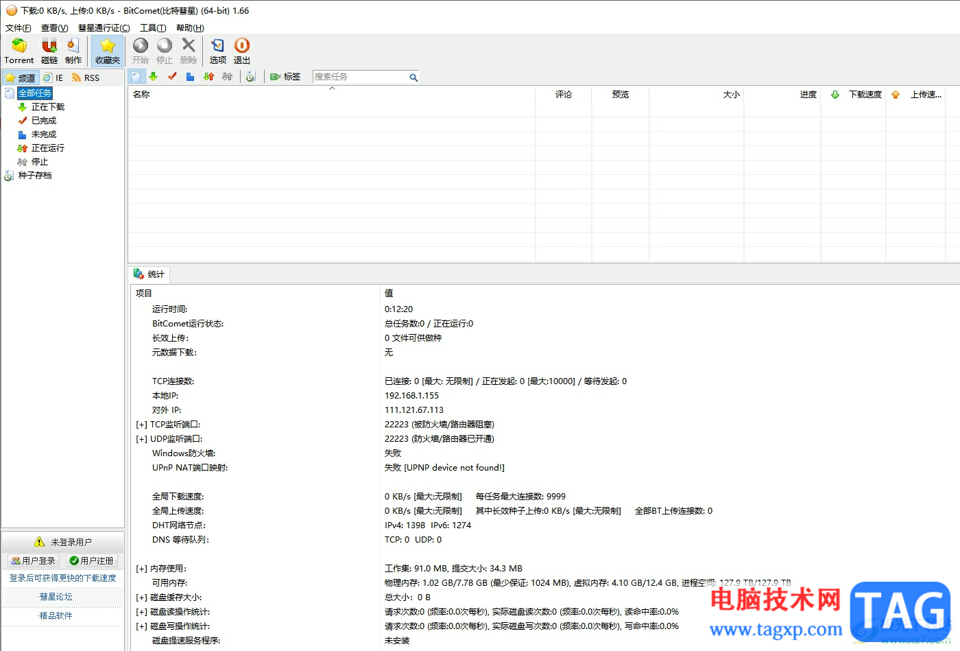Screen dimensions: 960x651
Task: Add a magnet link via 磁链
Action: click(x=49, y=51)
